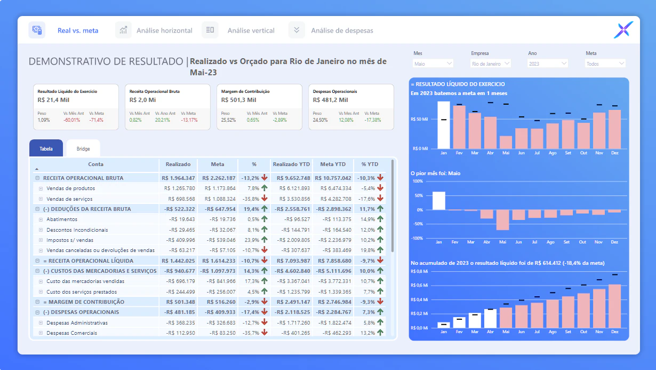
Task: Expand the Vendas de produtos row
Action: pos(41,188)
